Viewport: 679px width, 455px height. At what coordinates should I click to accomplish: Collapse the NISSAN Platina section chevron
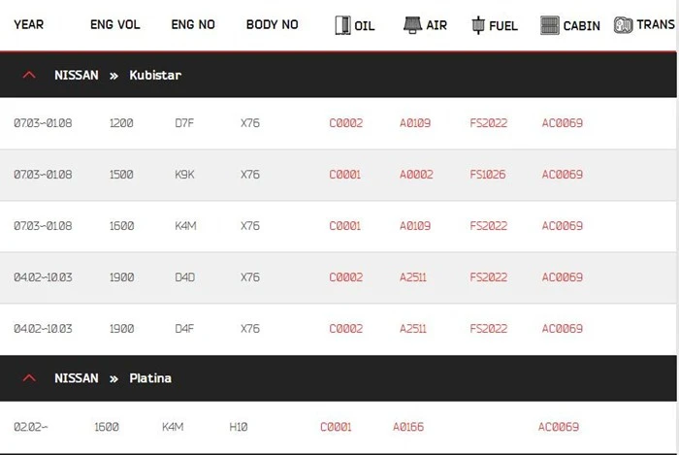click(x=29, y=378)
